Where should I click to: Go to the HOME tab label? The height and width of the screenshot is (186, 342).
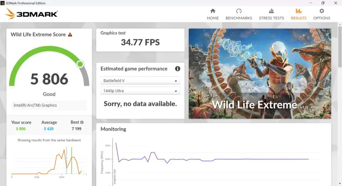(213, 18)
